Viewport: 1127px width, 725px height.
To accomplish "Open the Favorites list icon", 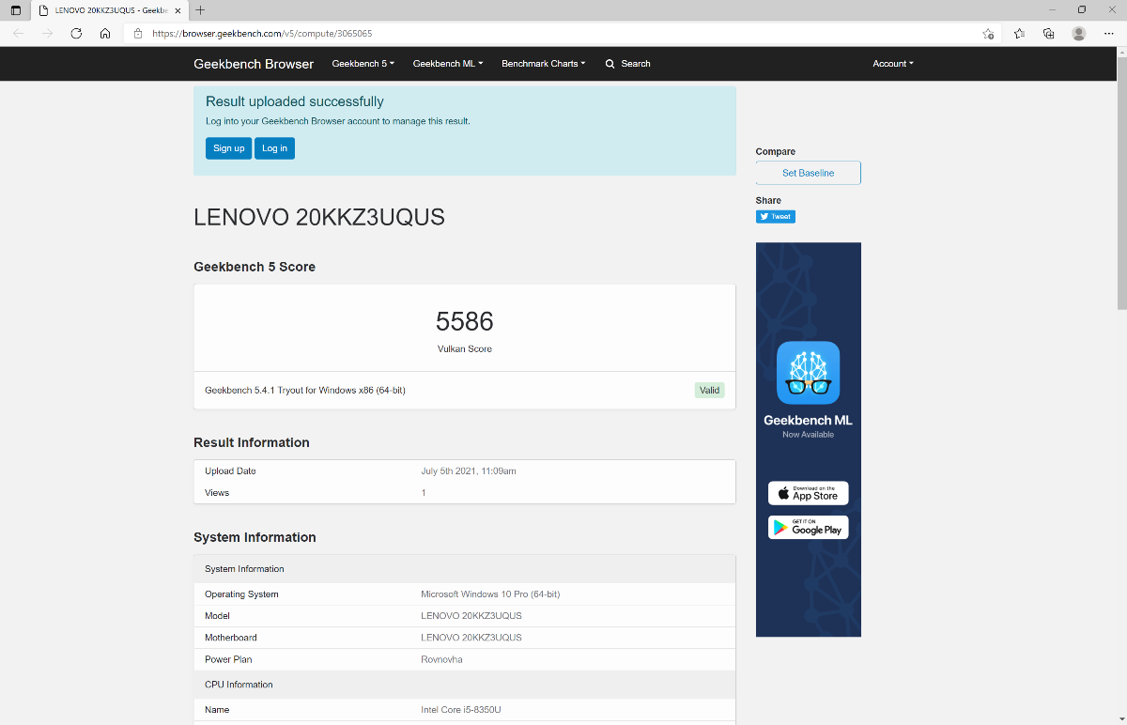I will [x=1019, y=33].
